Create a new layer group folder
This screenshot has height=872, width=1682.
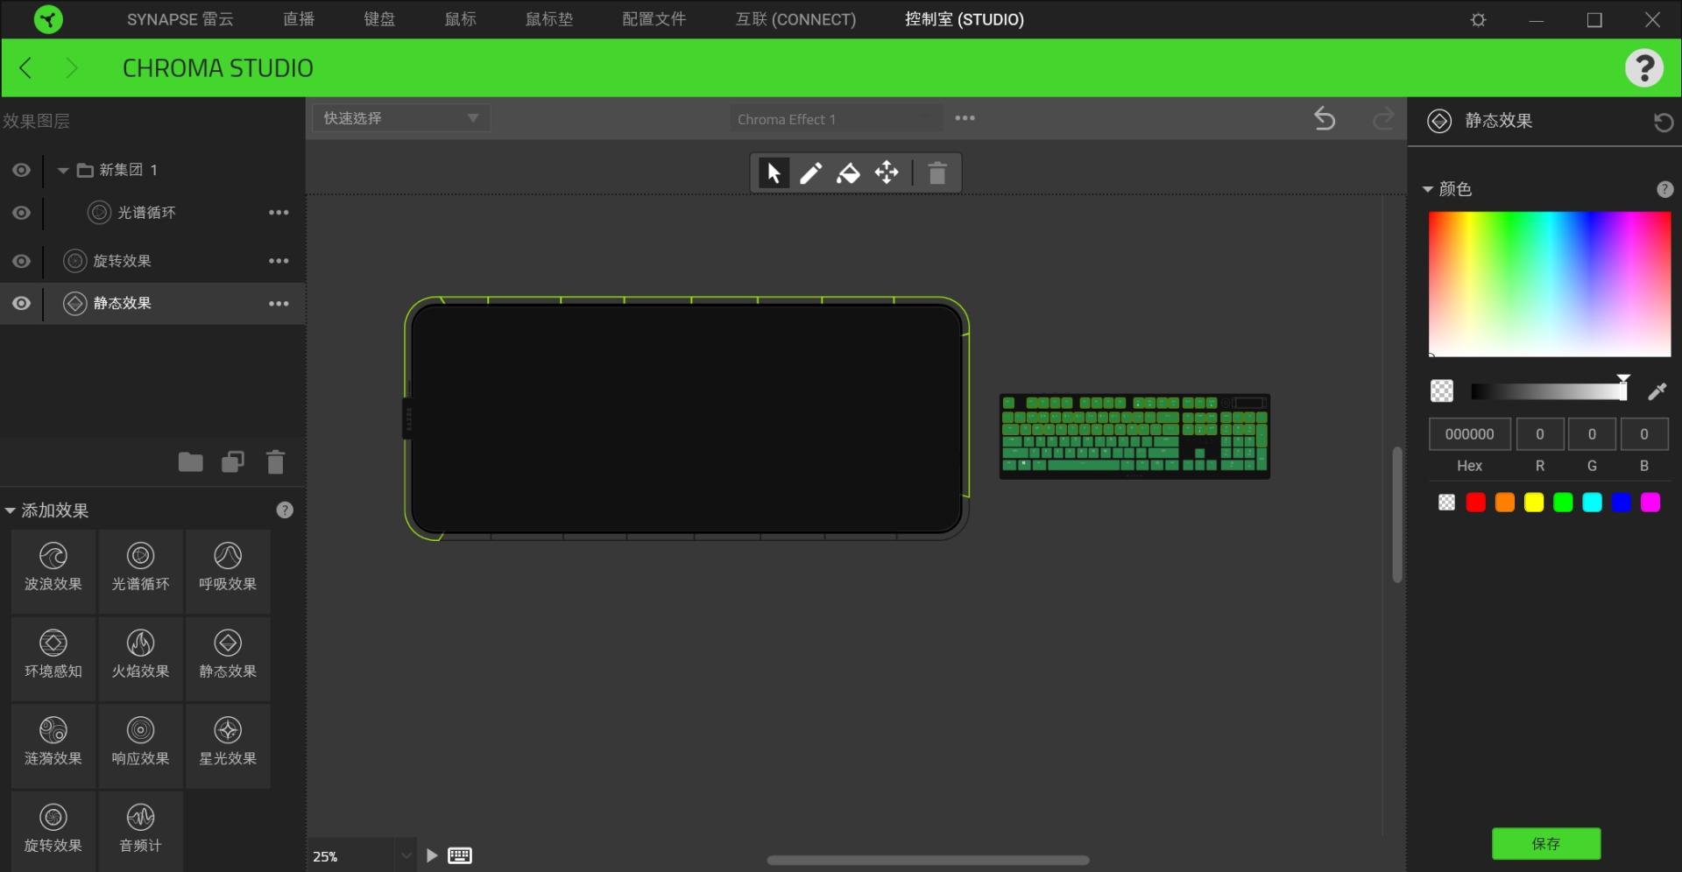coord(191,461)
